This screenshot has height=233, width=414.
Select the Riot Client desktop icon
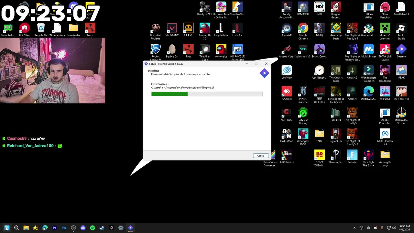click(24, 30)
